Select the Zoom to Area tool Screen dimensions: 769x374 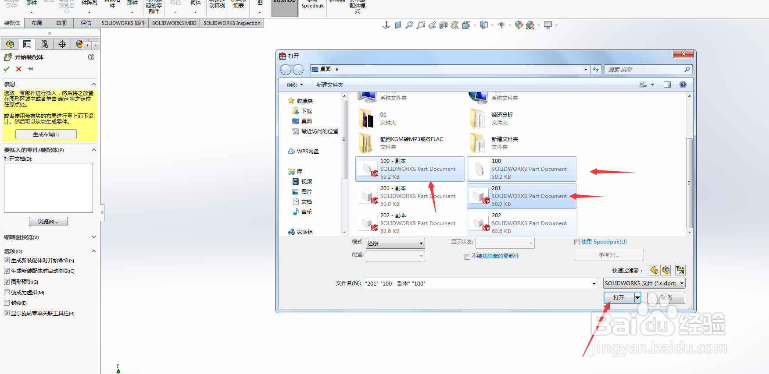coord(421,25)
